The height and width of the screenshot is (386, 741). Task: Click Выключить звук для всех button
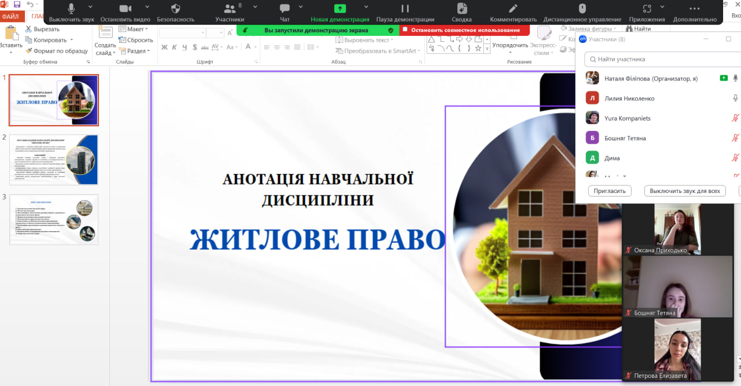[x=685, y=191]
